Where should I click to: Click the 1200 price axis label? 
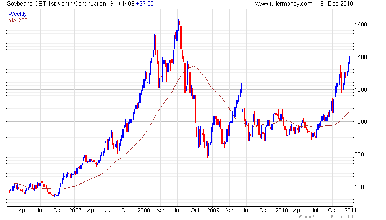pos(361,90)
